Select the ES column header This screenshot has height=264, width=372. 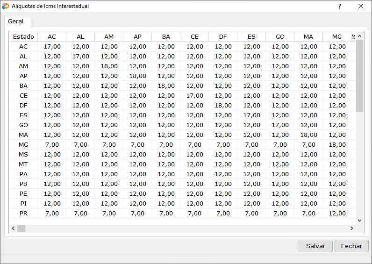[251, 37]
